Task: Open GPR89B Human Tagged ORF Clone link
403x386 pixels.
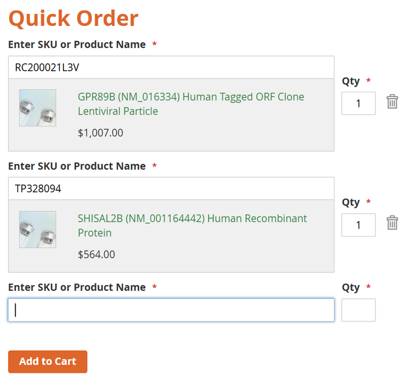Action: pyautogui.click(x=191, y=104)
